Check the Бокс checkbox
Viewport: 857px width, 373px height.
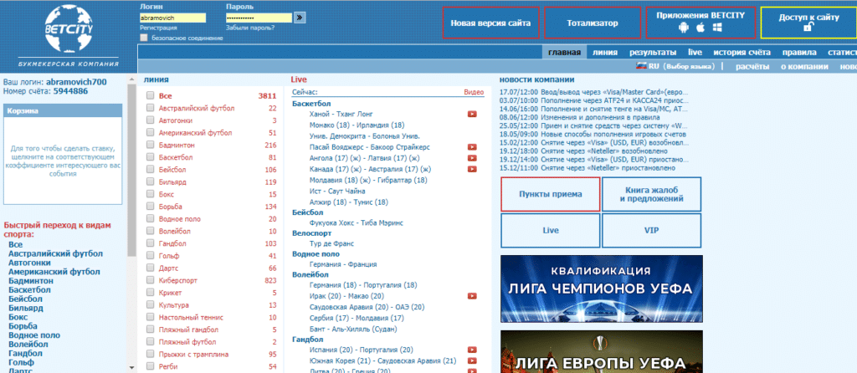pos(151,194)
